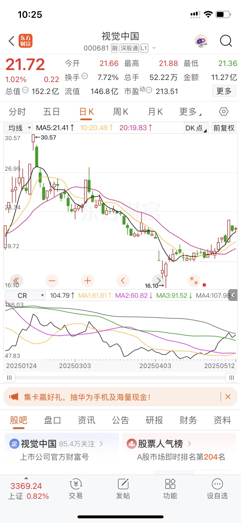Grab the right range slider handle
This screenshot has width=241, height=523.
point(232,378)
